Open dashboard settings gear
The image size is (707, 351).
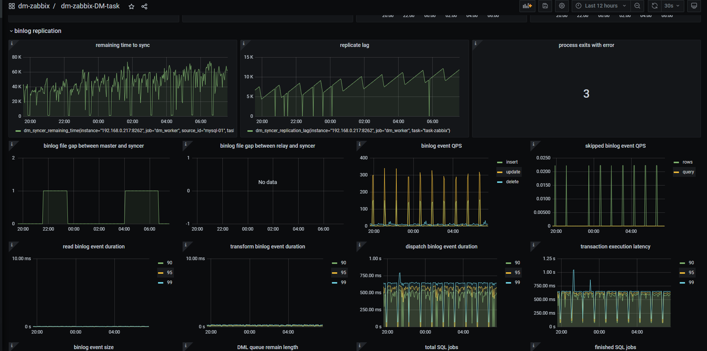pos(562,6)
